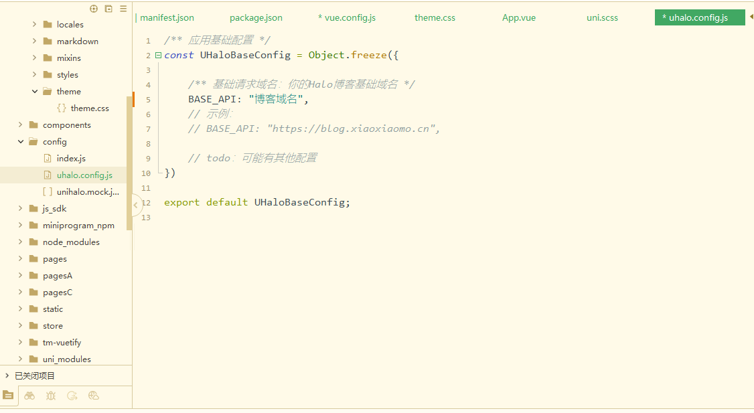This screenshot has height=413, width=754.
Task: Fold the code block using the line 2 marker
Action: click(157, 55)
